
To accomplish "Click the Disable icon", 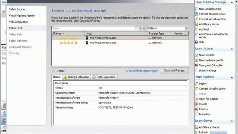I will [x=196, y=104].
